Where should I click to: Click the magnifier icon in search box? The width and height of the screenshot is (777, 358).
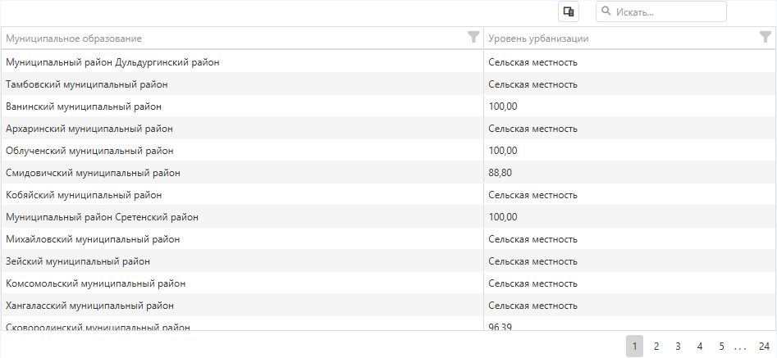606,11
